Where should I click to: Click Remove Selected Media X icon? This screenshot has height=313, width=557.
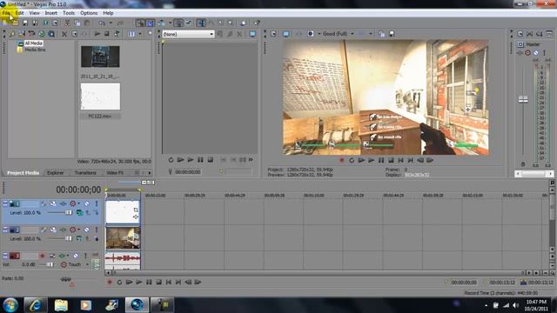[64, 34]
